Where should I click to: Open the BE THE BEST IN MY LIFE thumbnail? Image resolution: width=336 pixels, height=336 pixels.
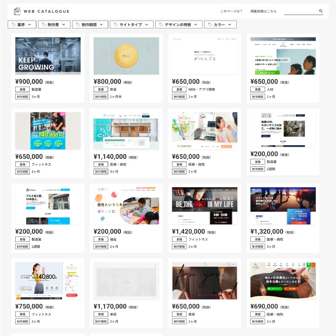click(205, 206)
